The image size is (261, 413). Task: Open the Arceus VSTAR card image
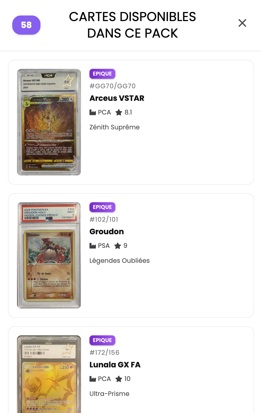tap(49, 122)
